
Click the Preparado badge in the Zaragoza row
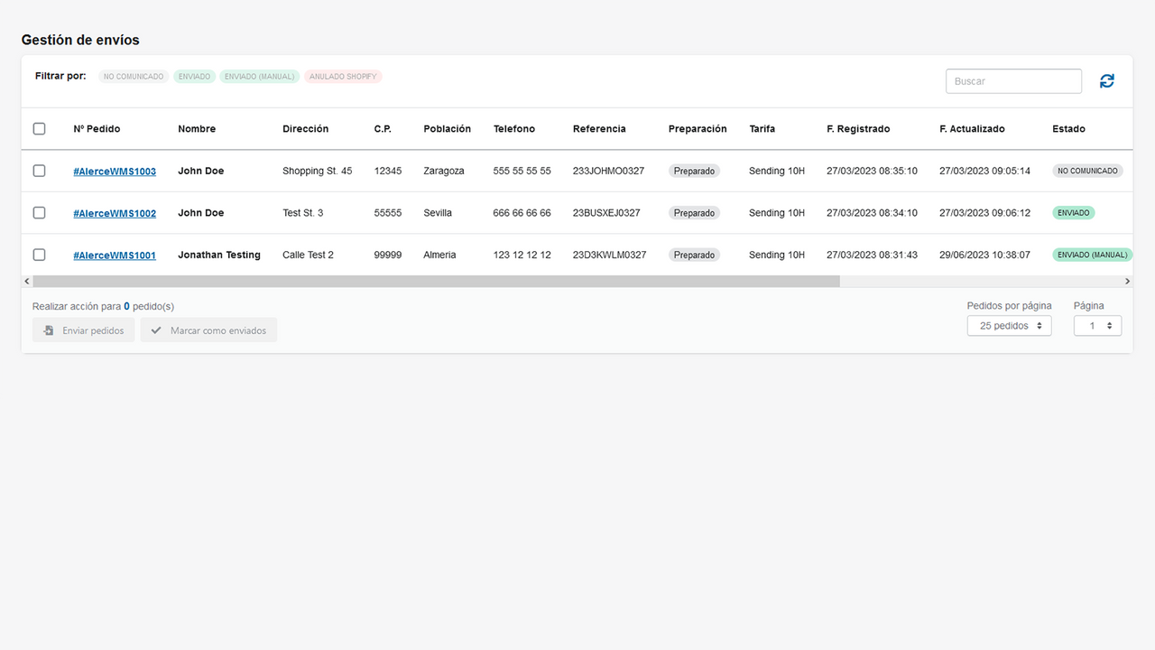[x=694, y=171]
